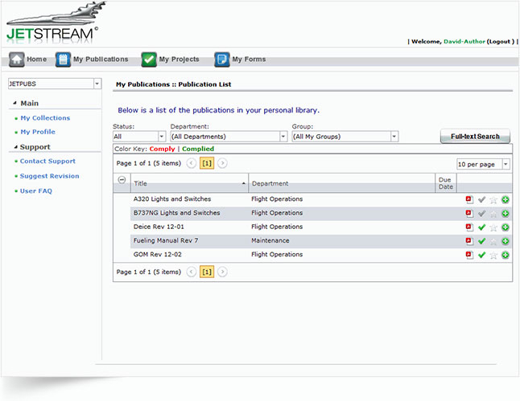The width and height of the screenshot is (520, 401).
Task: Open the Department filter dropdown
Action: click(283, 137)
